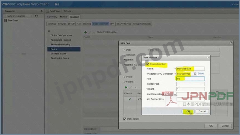The height and width of the screenshot is (135, 240).
Task: Go back to Networking & Security
Action: [x=17, y=16]
